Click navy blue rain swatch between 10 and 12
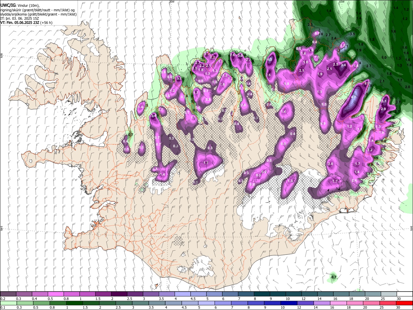The width and height of the screenshot is (413, 310). 288,303
